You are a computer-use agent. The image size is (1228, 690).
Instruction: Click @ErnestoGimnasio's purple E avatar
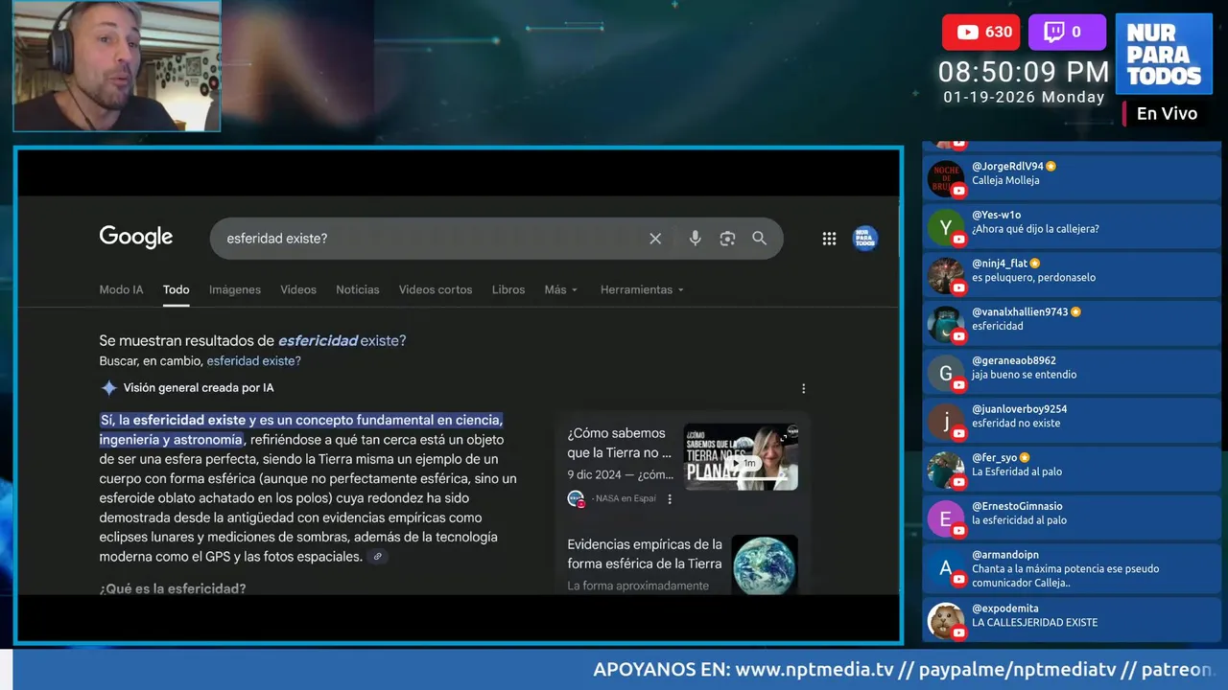click(x=946, y=518)
